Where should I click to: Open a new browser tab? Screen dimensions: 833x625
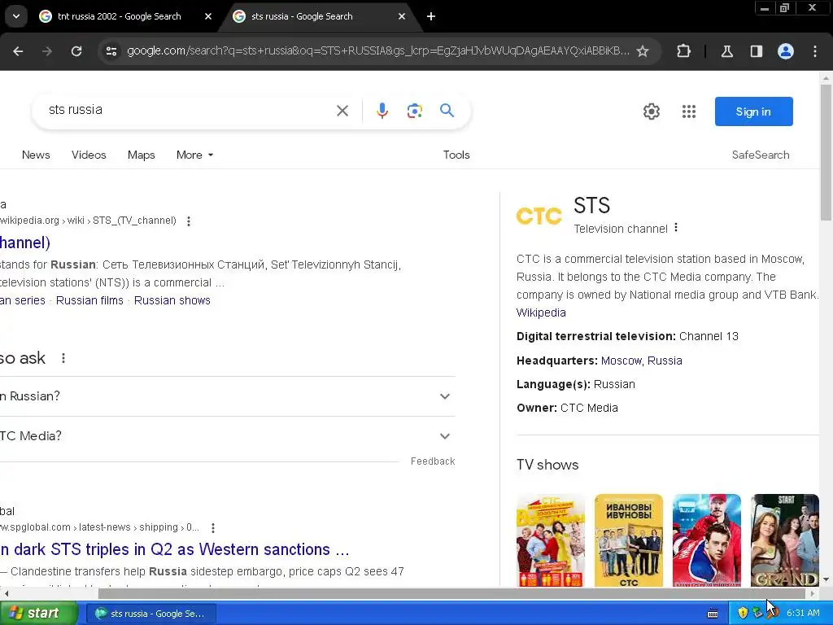pos(431,16)
